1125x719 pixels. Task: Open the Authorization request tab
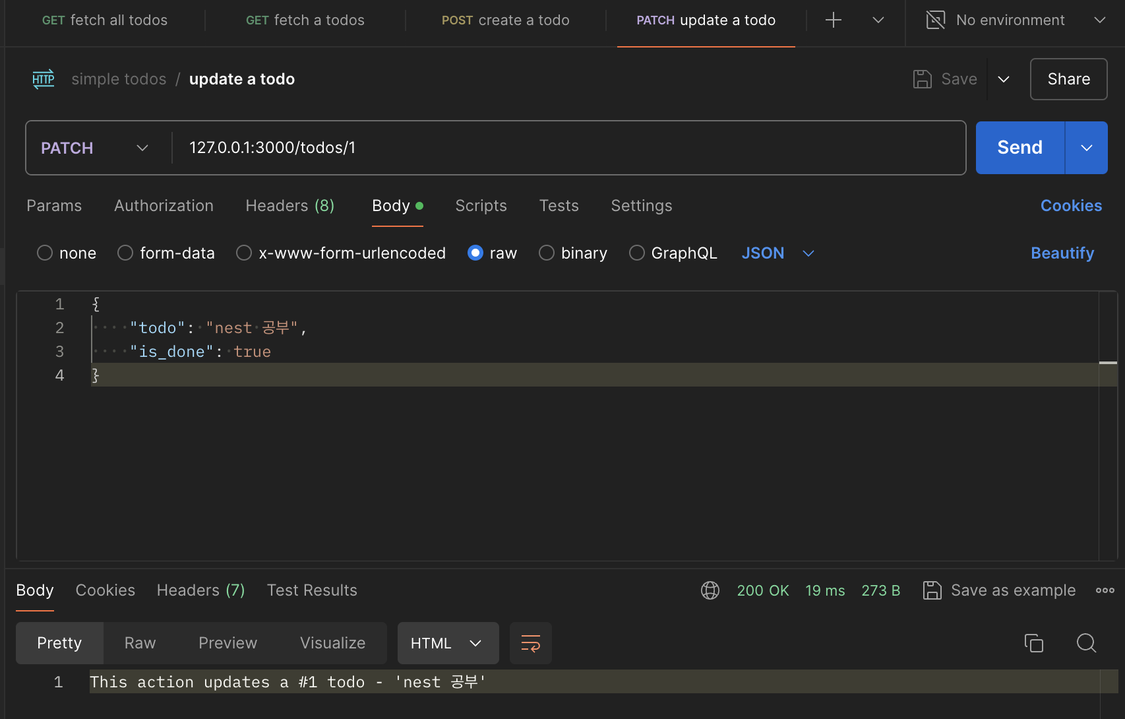coord(164,206)
